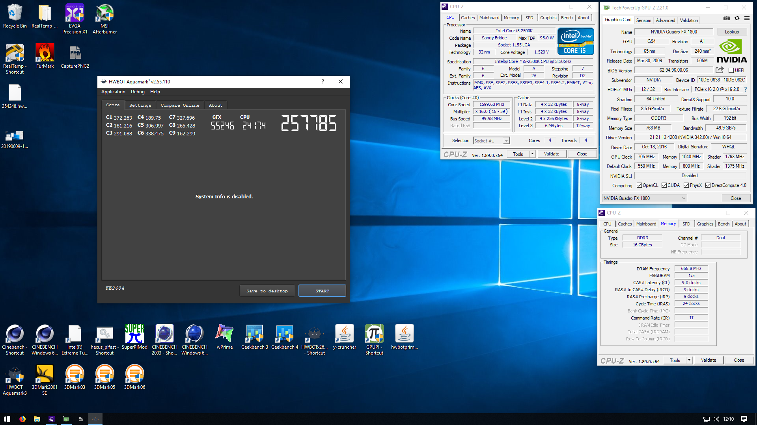The image size is (757, 425).
Task: Open the 3DMark06 desktop icon
Action: click(x=134, y=377)
